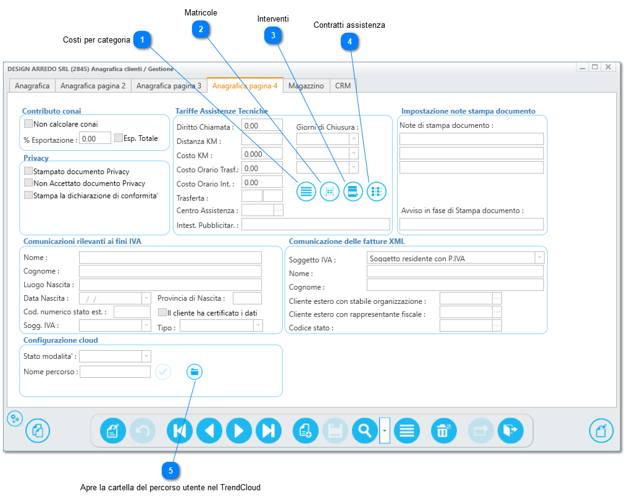626x502 pixels.
Task: Open Contratti assistenza round button
Action: (x=377, y=191)
